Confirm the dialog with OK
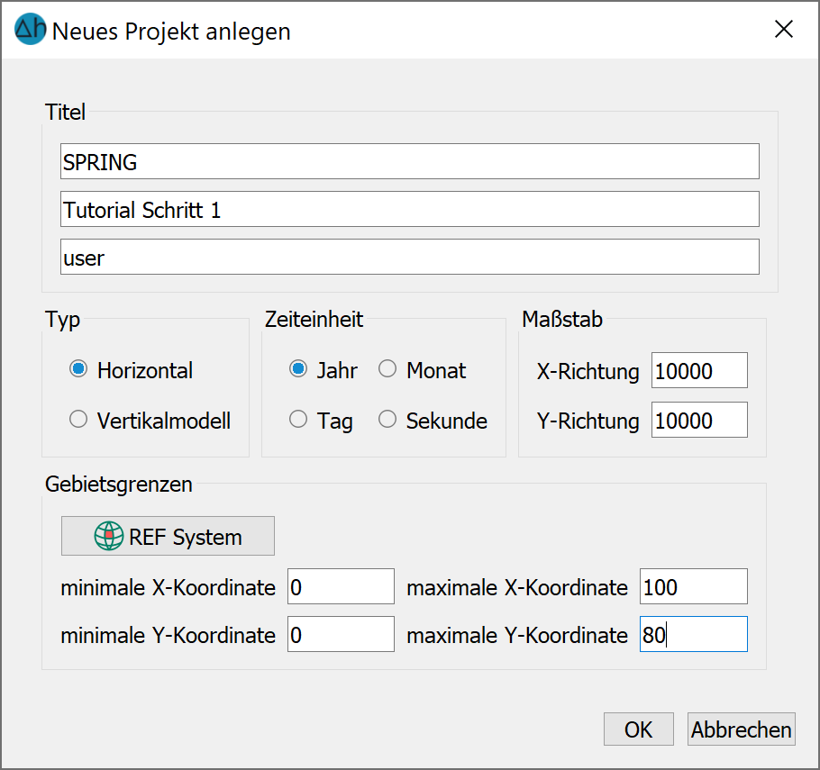The width and height of the screenshot is (820, 770). (x=639, y=729)
